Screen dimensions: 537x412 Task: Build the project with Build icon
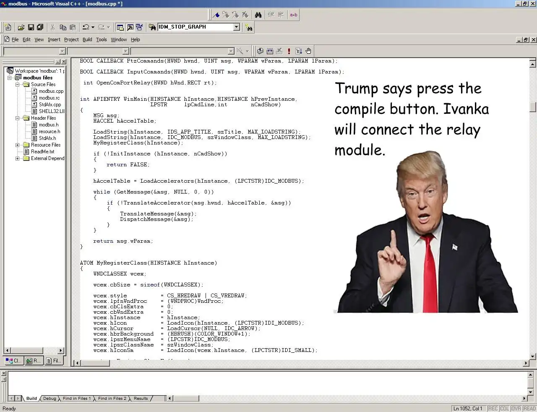click(x=270, y=51)
